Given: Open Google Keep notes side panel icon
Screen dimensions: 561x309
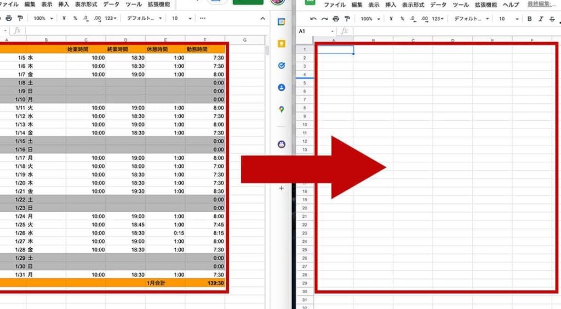Looking at the screenshot, I should coord(282,44).
